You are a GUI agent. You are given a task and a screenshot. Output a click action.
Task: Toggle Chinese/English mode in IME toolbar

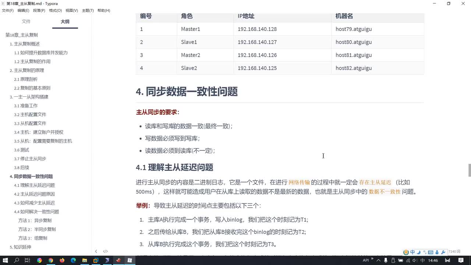tap(412, 252)
